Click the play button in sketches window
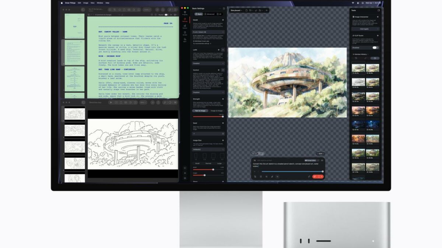Viewport: 442px width, 248px height. [x=111, y=103]
